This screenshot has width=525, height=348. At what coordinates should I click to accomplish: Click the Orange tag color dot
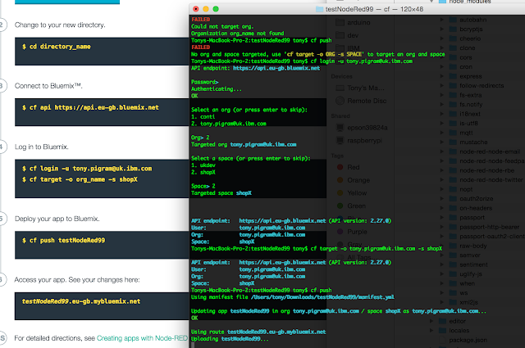pyautogui.click(x=340, y=180)
